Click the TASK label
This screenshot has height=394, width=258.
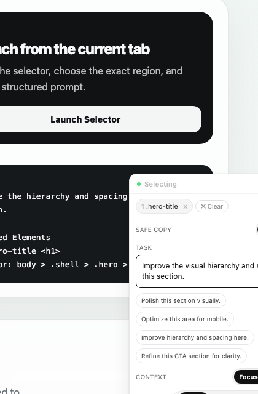tap(144, 247)
